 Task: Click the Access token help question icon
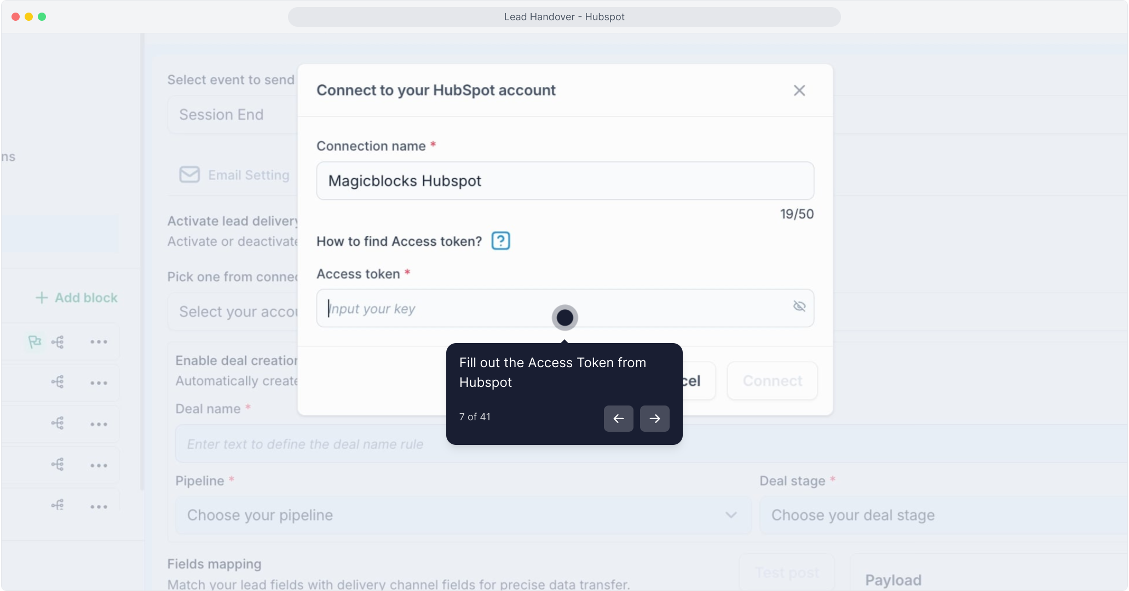[500, 241]
